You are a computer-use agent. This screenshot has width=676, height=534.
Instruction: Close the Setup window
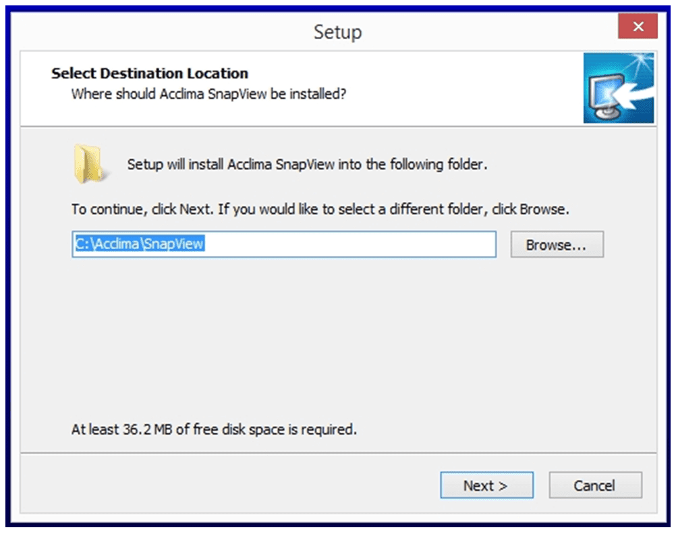[x=638, y=26]
